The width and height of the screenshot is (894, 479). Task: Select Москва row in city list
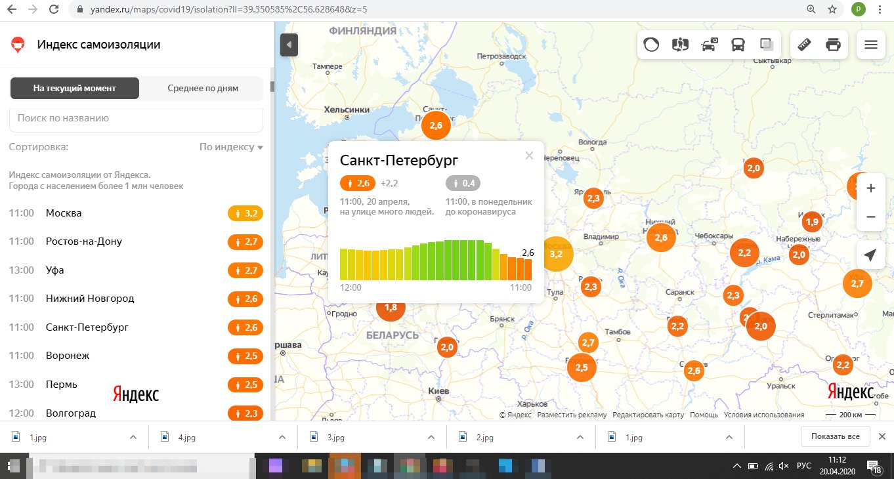click(x=136, y=213)
